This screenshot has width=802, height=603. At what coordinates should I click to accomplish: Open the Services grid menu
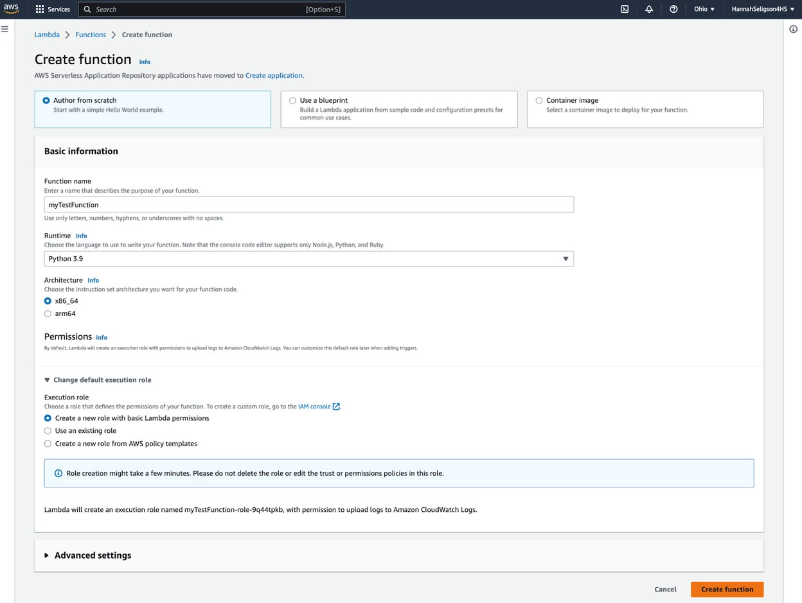pyautogui.click(x=53, y=9)
